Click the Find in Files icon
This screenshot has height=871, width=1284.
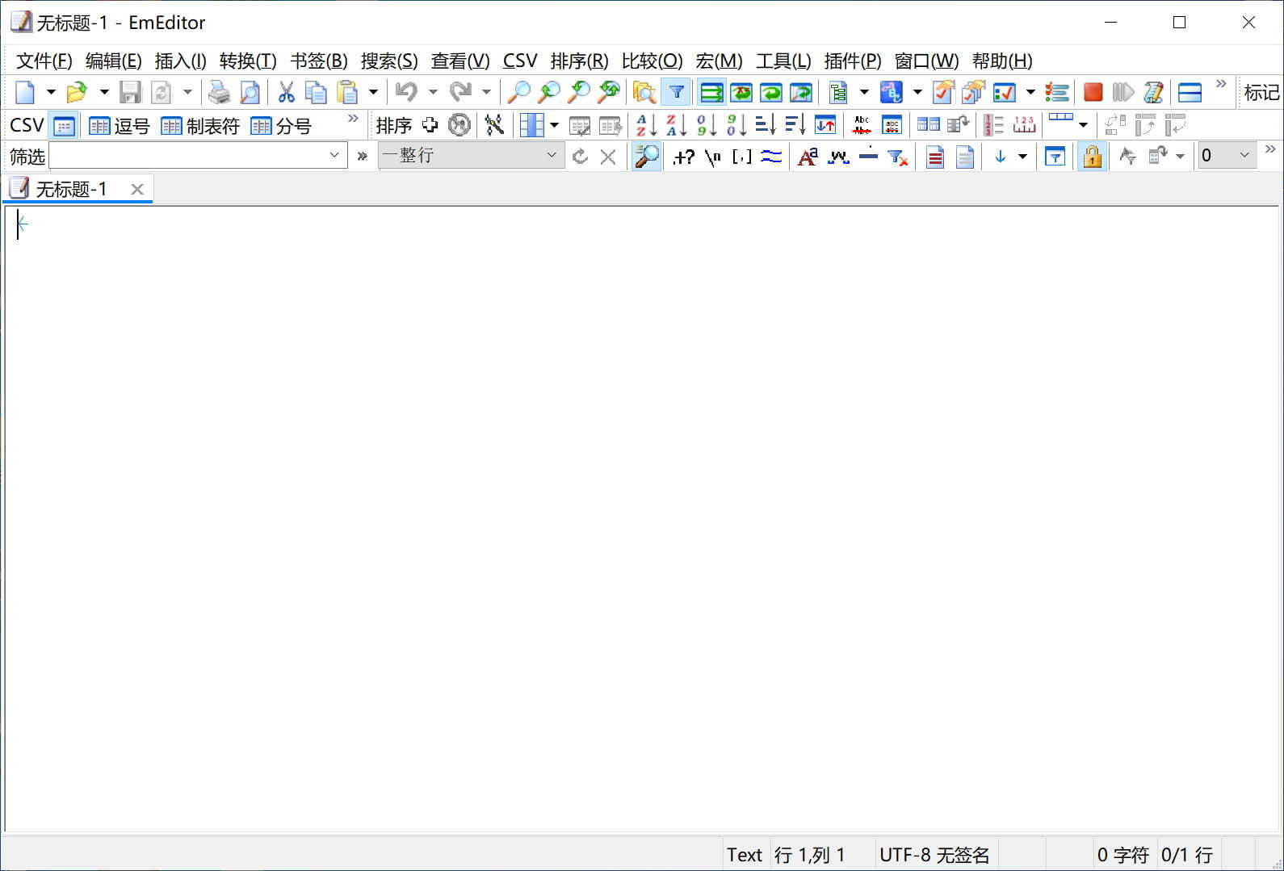coord(644,93)
